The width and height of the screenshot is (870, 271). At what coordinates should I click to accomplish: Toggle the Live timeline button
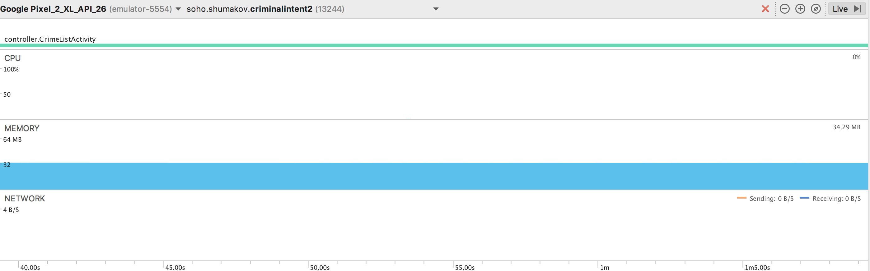coord(847,9)
